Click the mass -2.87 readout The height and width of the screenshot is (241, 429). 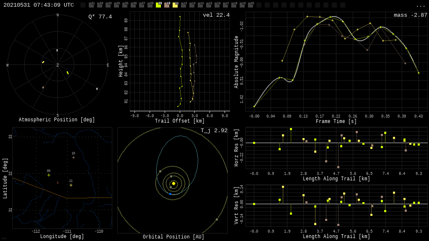tap(410, 15)
